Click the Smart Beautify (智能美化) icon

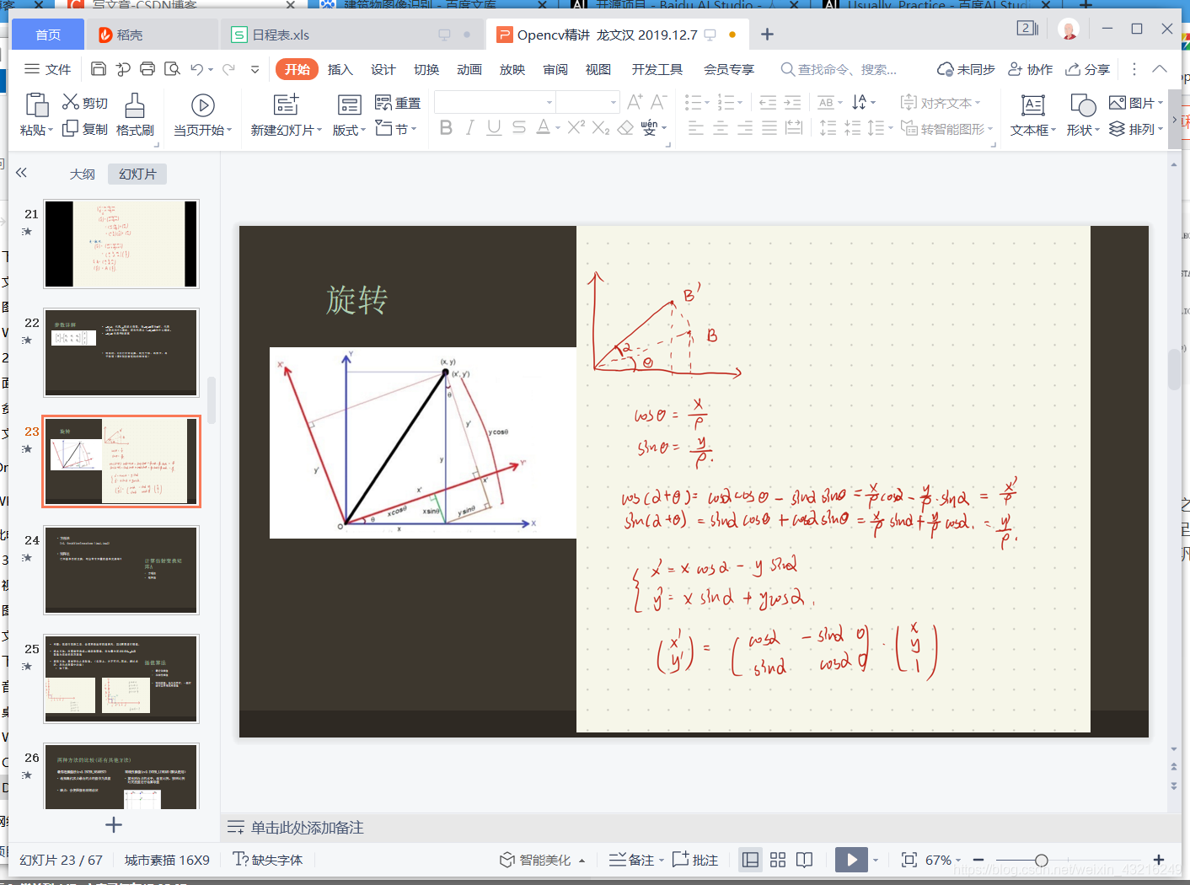click(x=507, y=860)
